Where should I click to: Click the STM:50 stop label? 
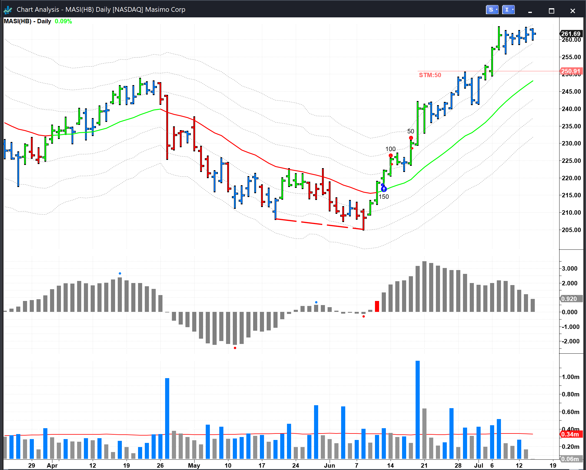coord(430,75)
